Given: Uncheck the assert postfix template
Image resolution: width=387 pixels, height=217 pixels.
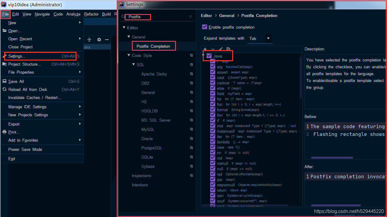Looking at the screenshot, I should (213, 72).
